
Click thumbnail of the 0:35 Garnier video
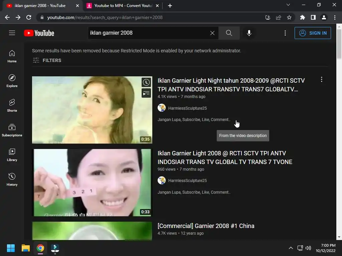pyautogui.click(x=92, y=110)
